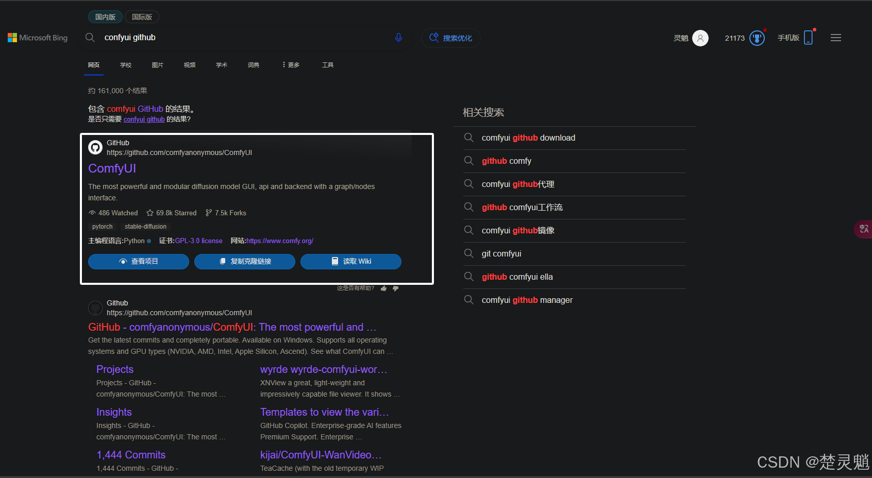
Task: Click the translate floating icon at right edge
Action: point(864,229)
